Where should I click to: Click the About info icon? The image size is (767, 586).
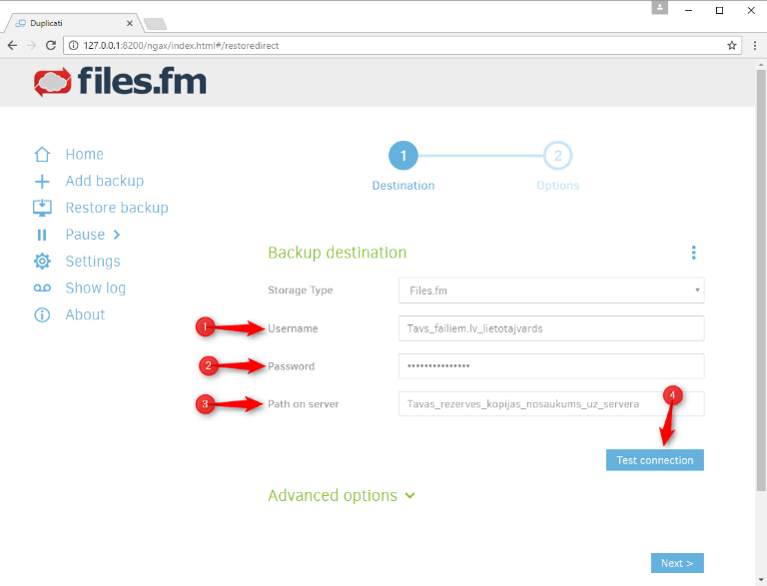click(x=42, y=315)
